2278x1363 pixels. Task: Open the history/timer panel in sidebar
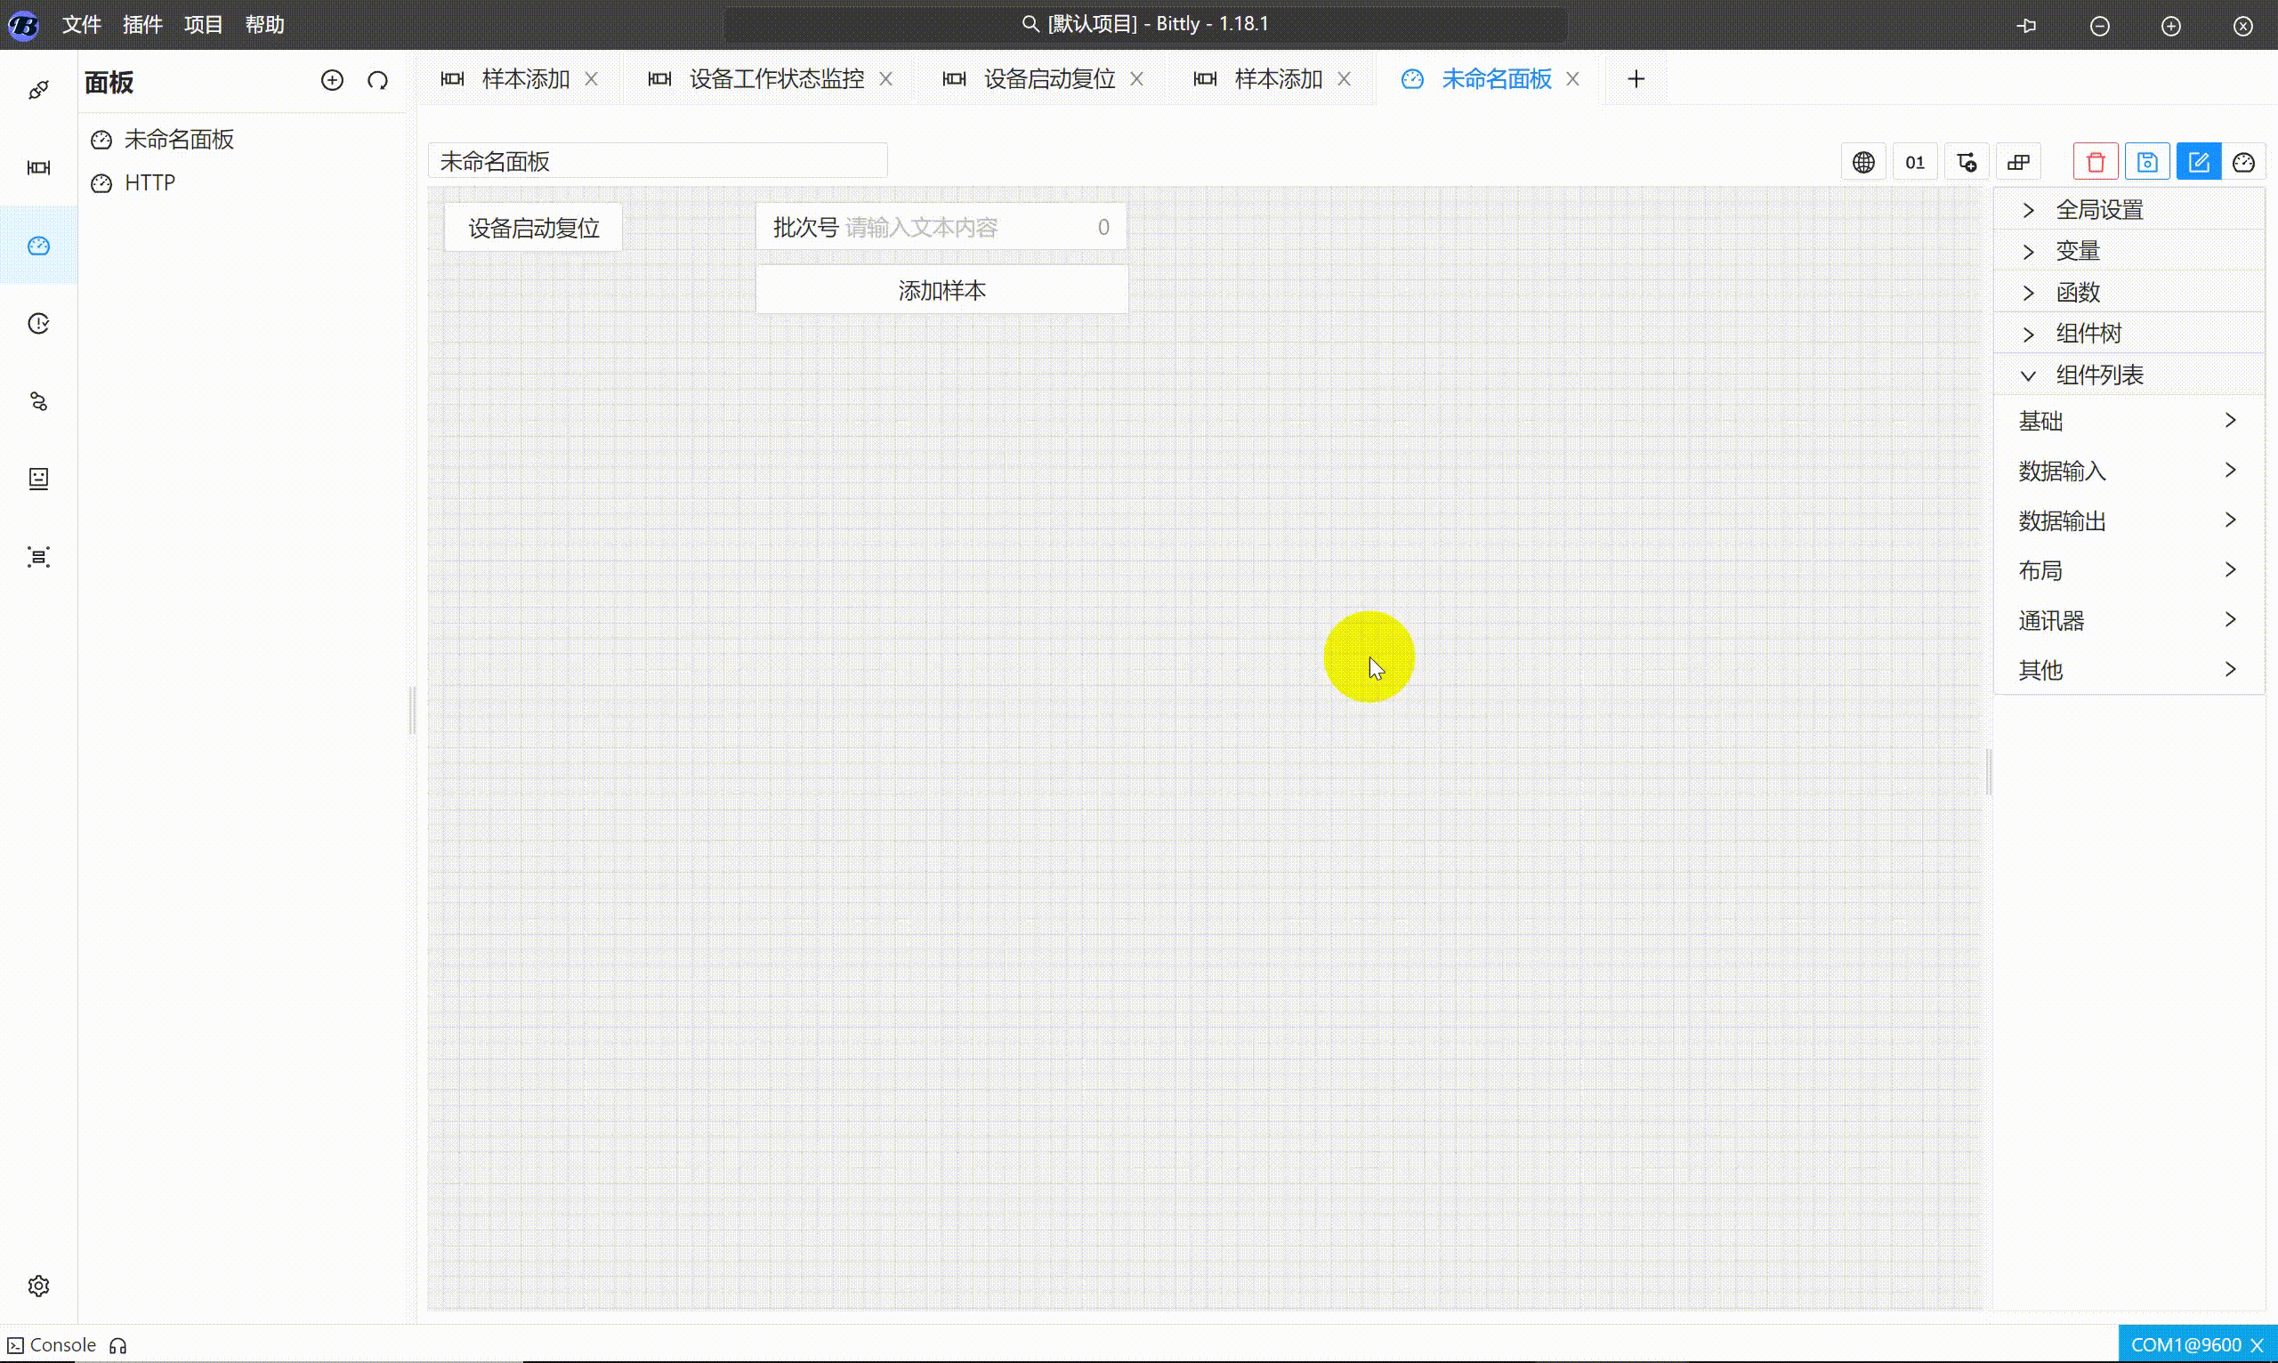(x=37, y=322)
